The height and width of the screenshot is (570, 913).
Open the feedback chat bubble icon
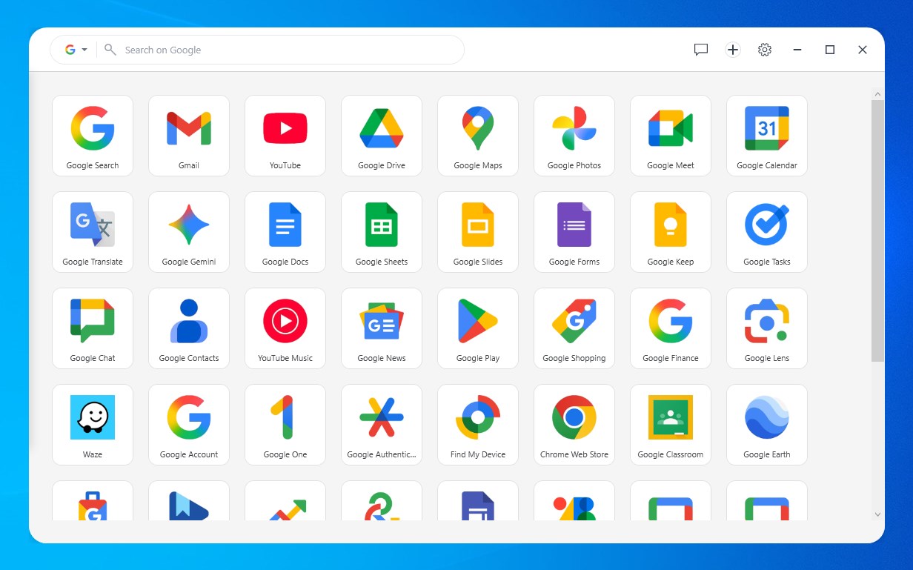[701, 50]
